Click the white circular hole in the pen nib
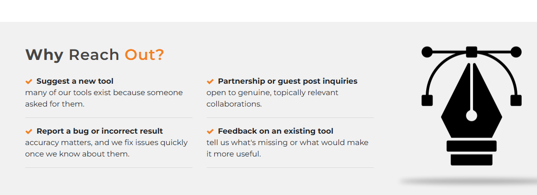Viewport: 537px width, 195px height. (x=472, y=116)
